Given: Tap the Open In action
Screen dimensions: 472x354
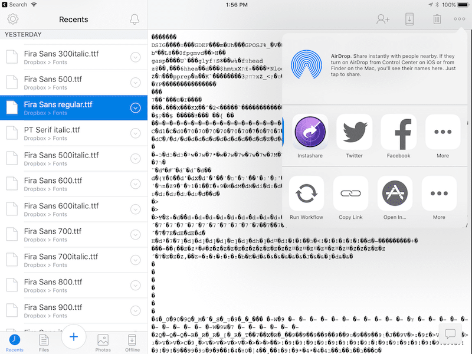Looking at the screenshot, I should click(395, 194).
